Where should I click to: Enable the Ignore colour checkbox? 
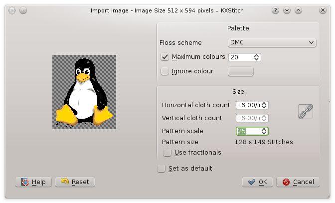coord(165,71)
